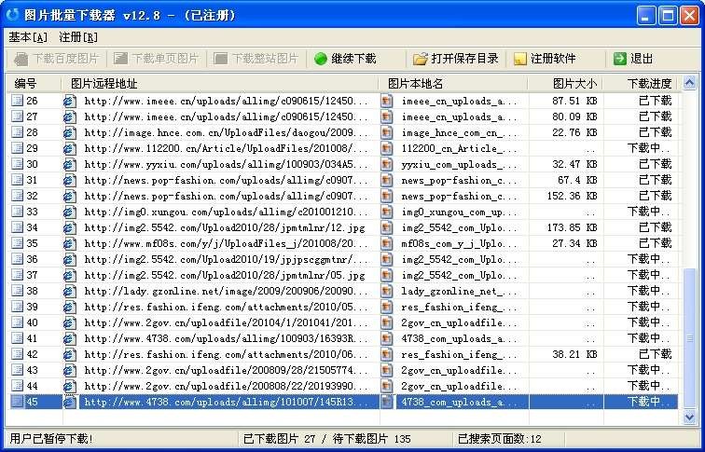Click the application icon in title bar

(12, 15)
